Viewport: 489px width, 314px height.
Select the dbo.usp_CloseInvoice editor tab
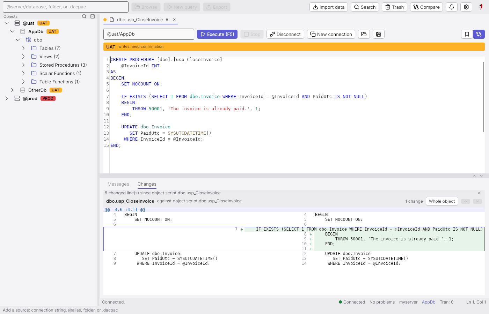140,20
